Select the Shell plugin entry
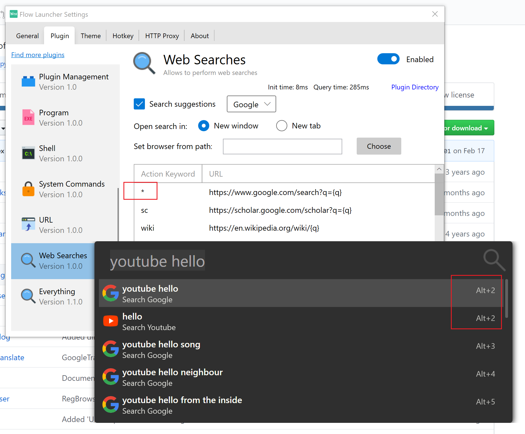The image size is (525, 434). 65,153
